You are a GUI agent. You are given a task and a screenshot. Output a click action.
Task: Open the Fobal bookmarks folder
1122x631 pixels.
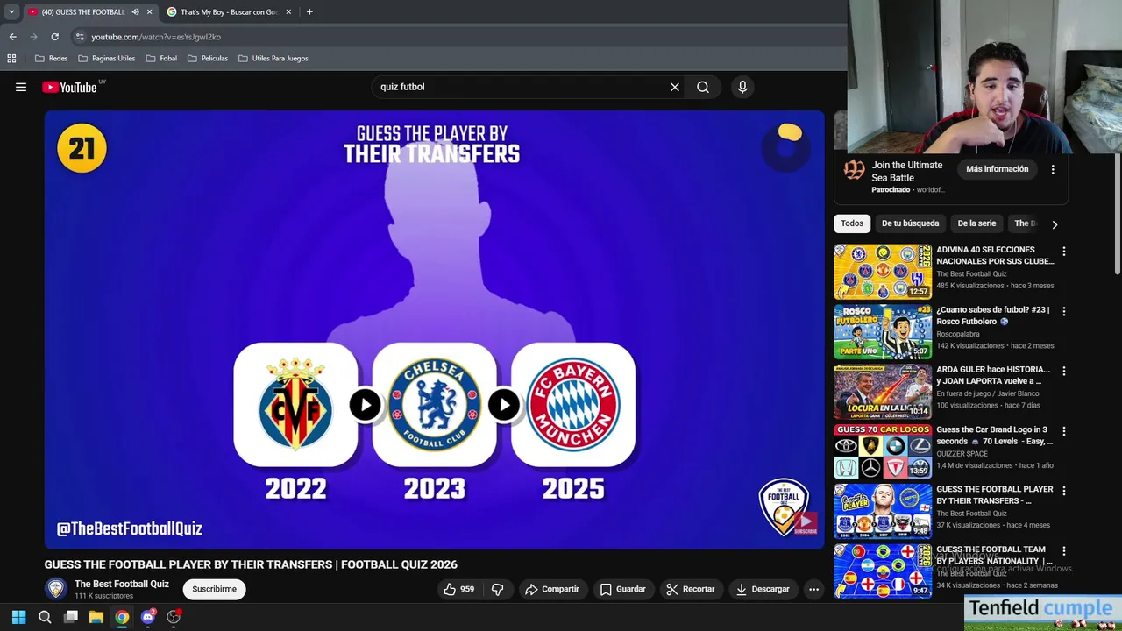tap(161, 59)
